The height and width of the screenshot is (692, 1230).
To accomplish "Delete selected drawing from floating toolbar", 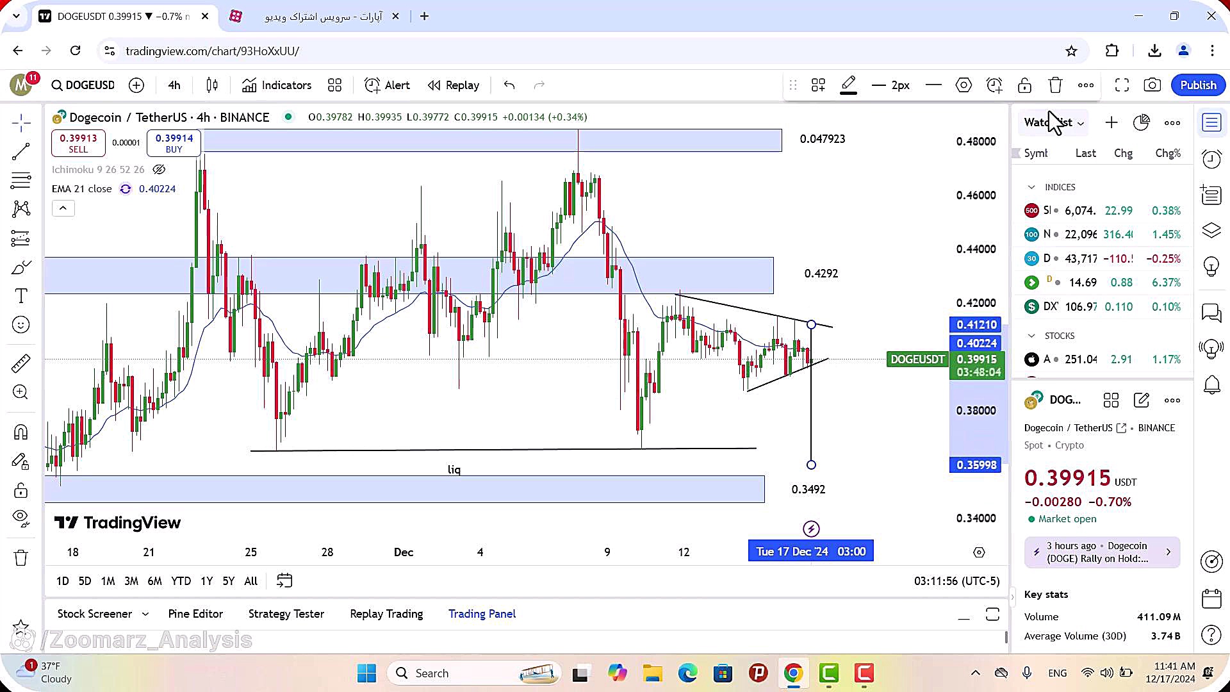I will pos(1055,85).
